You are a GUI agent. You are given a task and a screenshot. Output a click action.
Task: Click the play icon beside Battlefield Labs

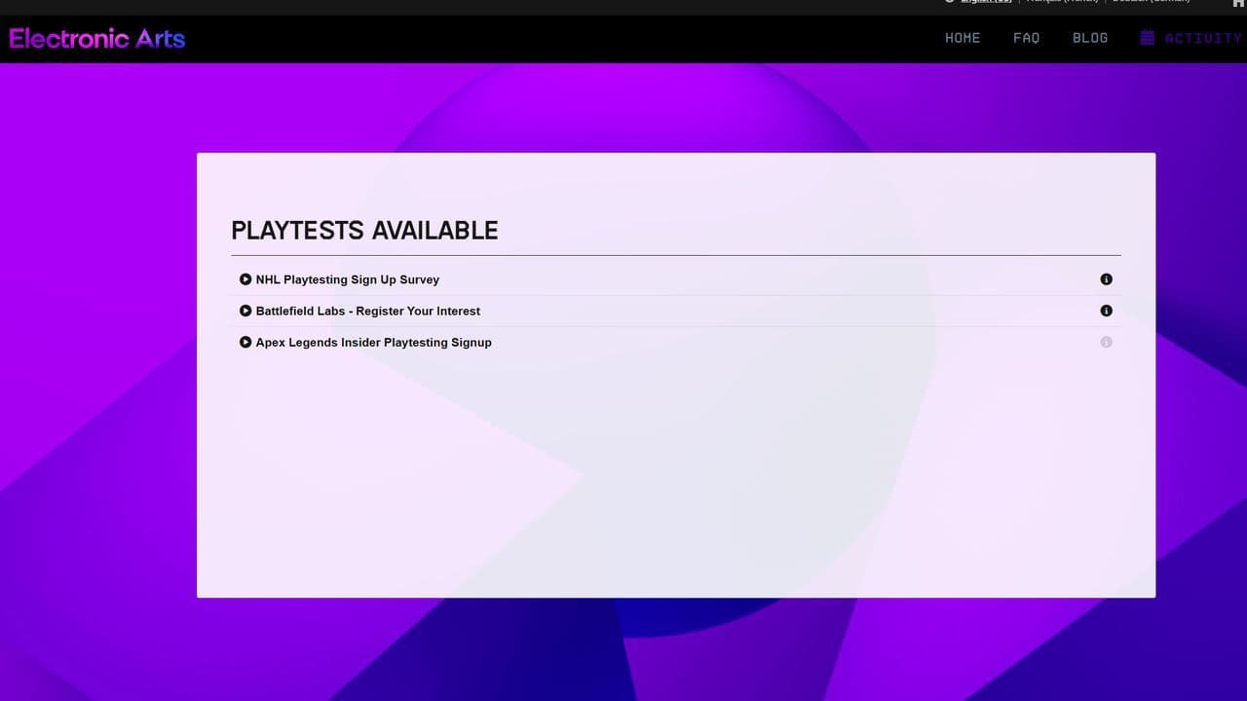246,311
